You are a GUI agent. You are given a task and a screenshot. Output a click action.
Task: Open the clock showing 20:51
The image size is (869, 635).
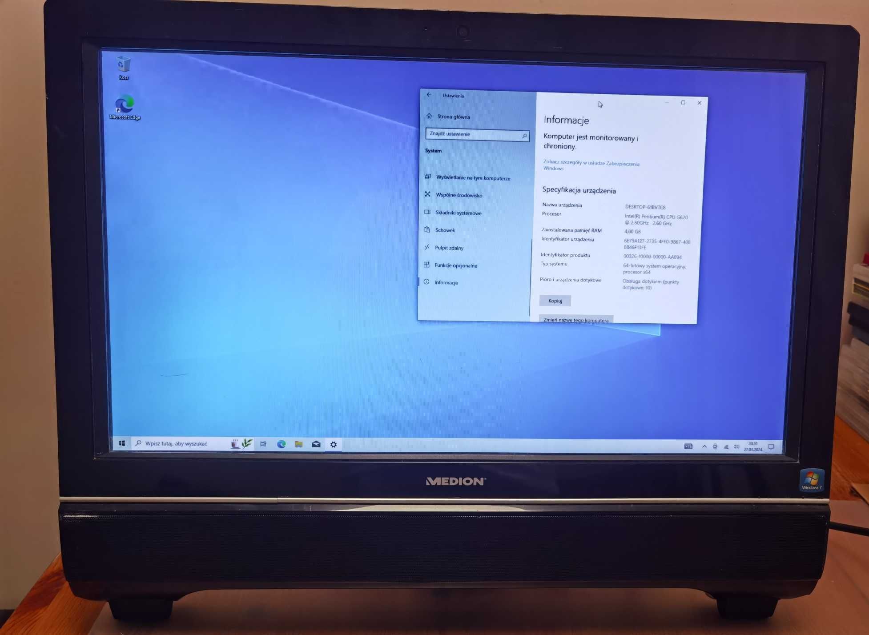click(x=753, y=446)
